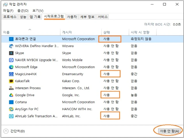Click the AhnLab Safe Transaction icon
The height and width of the screenshot is (138, 184).
[11, 116]
